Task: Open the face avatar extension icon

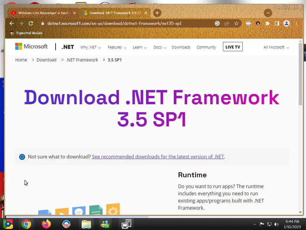Action: point(258,23)
